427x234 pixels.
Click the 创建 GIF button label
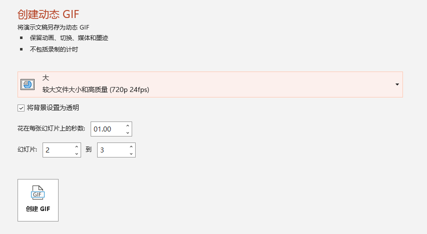[x=38, y=208]
